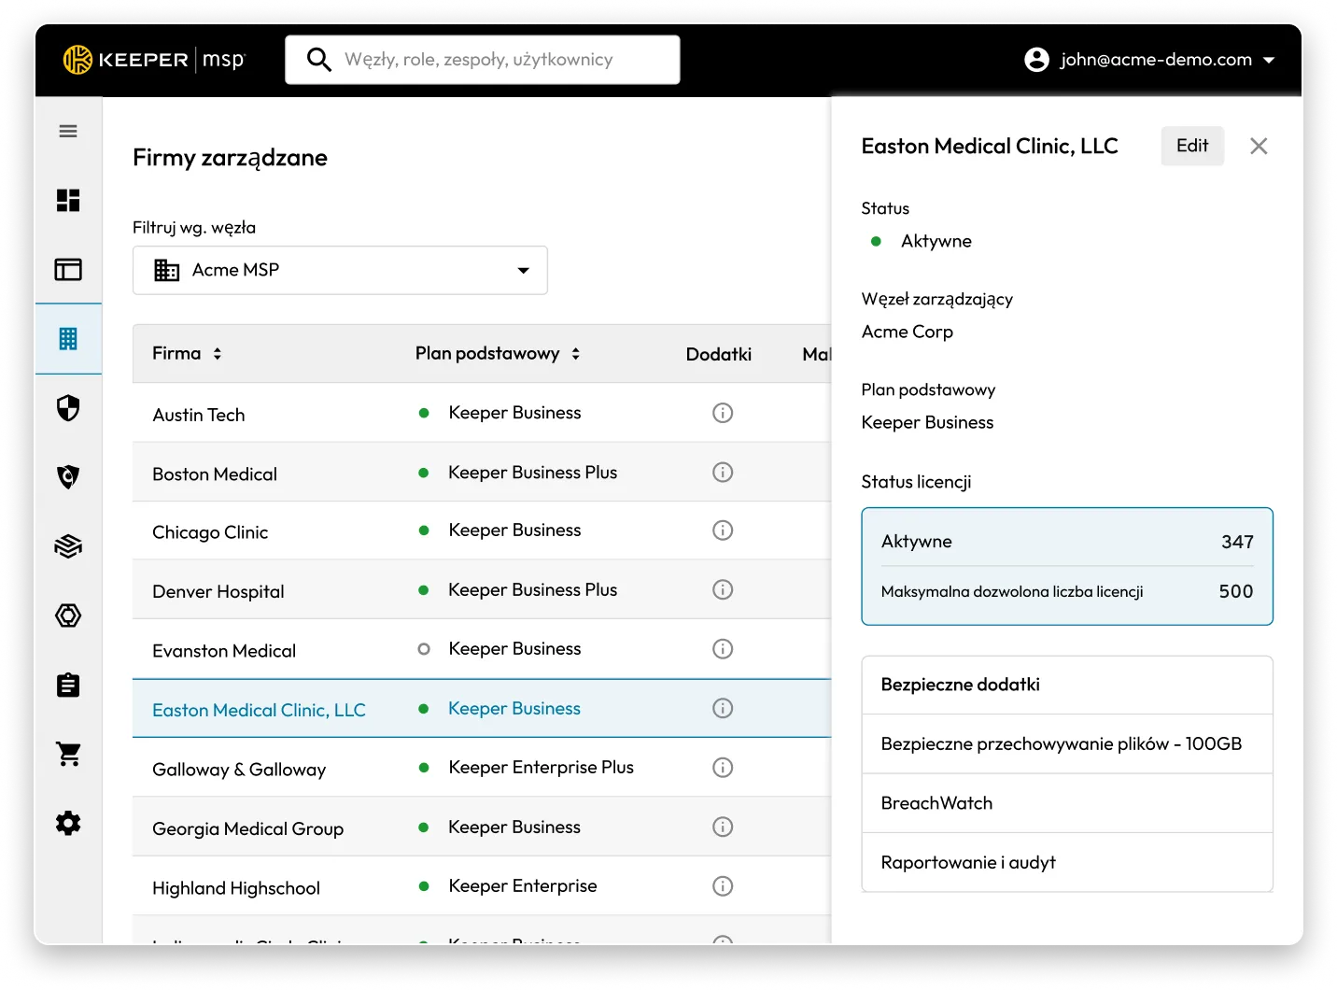1337x990 pixels.
Task: Focus the nodes, roles, teams search field
Action: [x=483, y=60]
